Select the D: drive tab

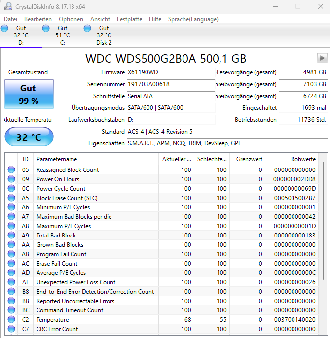[21, 35]
